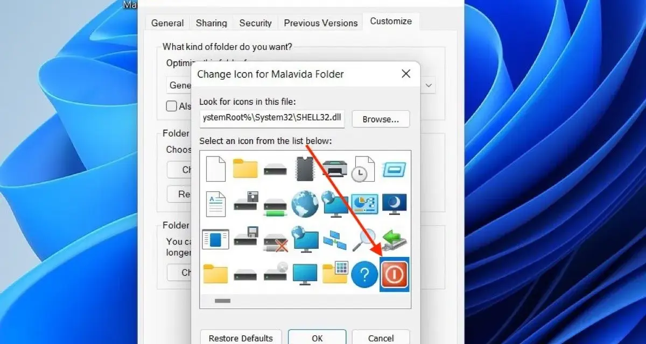Open the folder optimization dropdown arrow
This screenshot has height=344, width=646.
429,85
